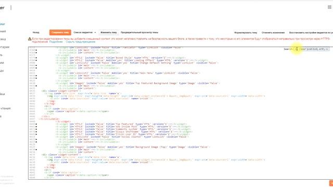Click the 'Main Menu' LinkList3 widget code line
Viewport: 333px width, 187px height.
click(x=128, y=73)
